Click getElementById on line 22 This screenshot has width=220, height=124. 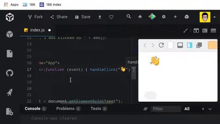point(85,101)
